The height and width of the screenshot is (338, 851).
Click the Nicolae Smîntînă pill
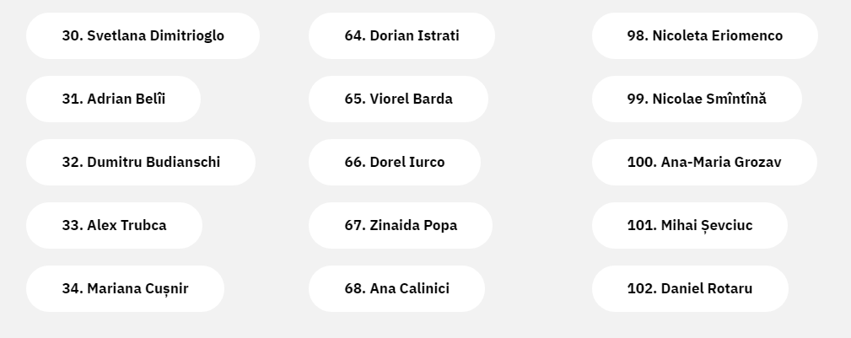[697, 99]
